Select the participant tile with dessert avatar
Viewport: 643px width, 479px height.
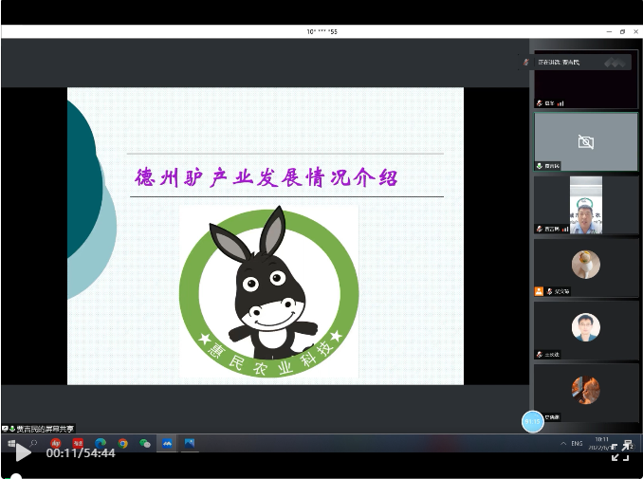click(585, 267)
